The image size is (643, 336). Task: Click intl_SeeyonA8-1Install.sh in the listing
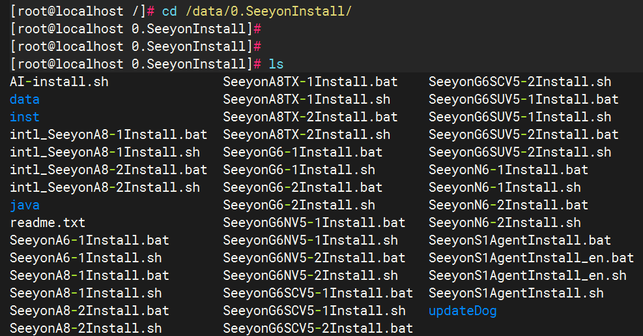pos(105,153)
